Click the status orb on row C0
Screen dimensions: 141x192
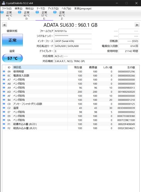tap(4, 104)
